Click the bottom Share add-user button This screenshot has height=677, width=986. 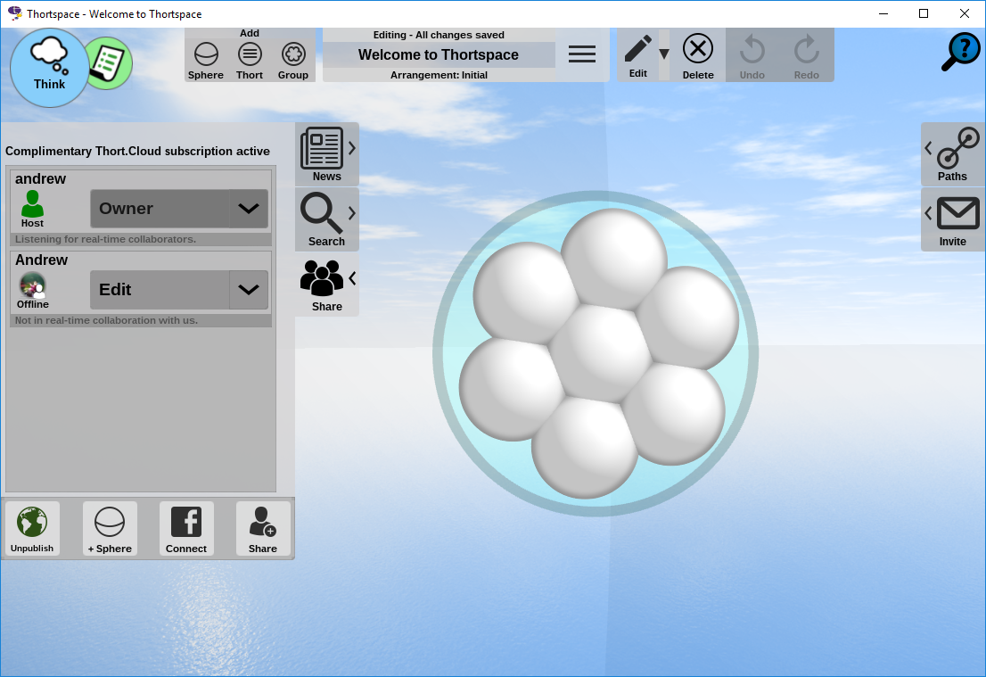(263, 529)
